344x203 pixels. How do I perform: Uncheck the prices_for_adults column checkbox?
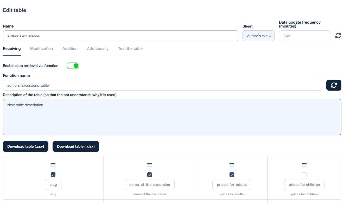tap(232, 175)
